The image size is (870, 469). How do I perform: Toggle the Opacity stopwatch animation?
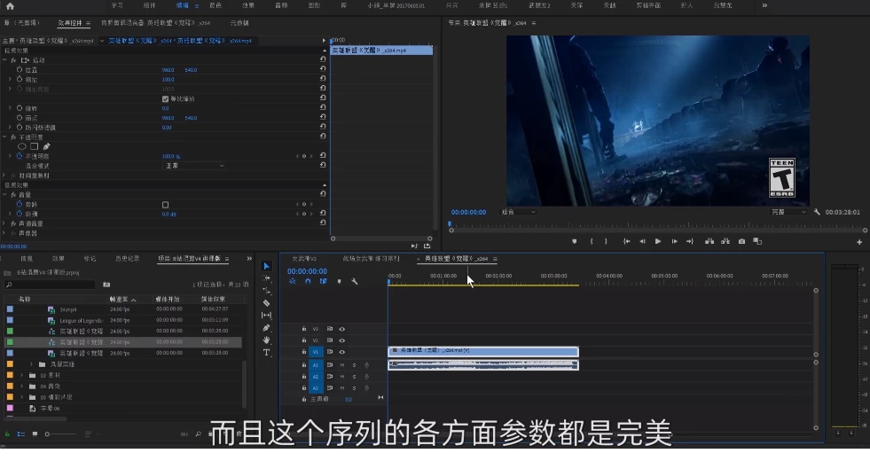(20, 156)
